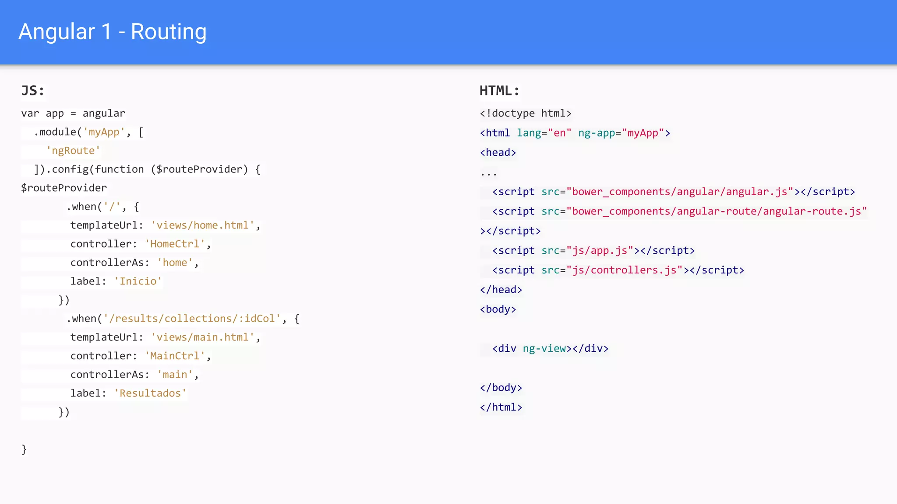Image resolution: width=897 pixels, height=504 pixels.
Task: Click the final closing brace '}' in JS
Action: [x=24, y=449]
